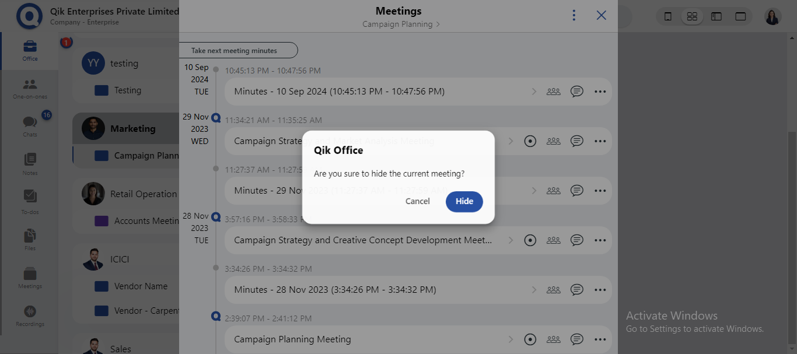The width and height of the screenshot is (797, 354).
Task: View attendees of Minutes - 10 Sep 2024
Action: pos(553,92)
